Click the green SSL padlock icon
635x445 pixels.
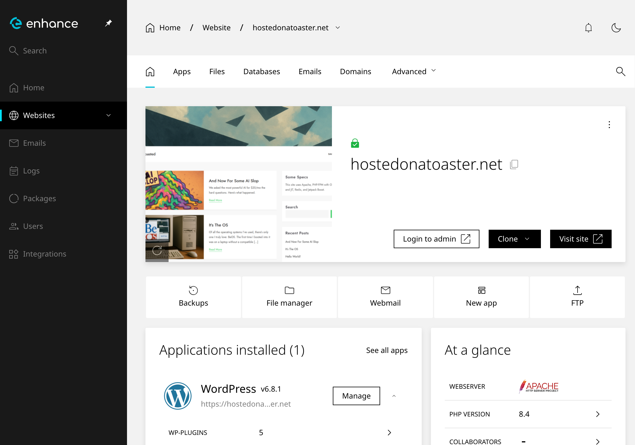pos(355,143)
